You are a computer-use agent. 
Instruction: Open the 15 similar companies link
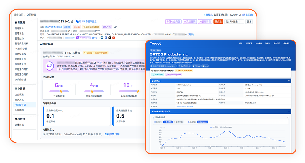click(86, 22)
